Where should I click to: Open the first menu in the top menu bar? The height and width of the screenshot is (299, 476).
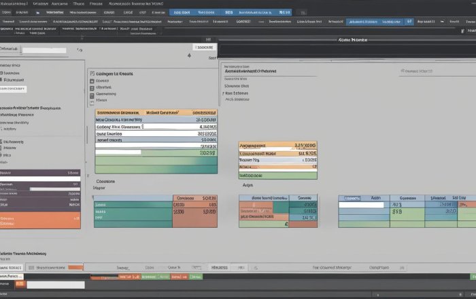tap(12, 3)
